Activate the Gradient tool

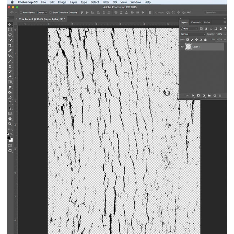(x=10, y=82)
